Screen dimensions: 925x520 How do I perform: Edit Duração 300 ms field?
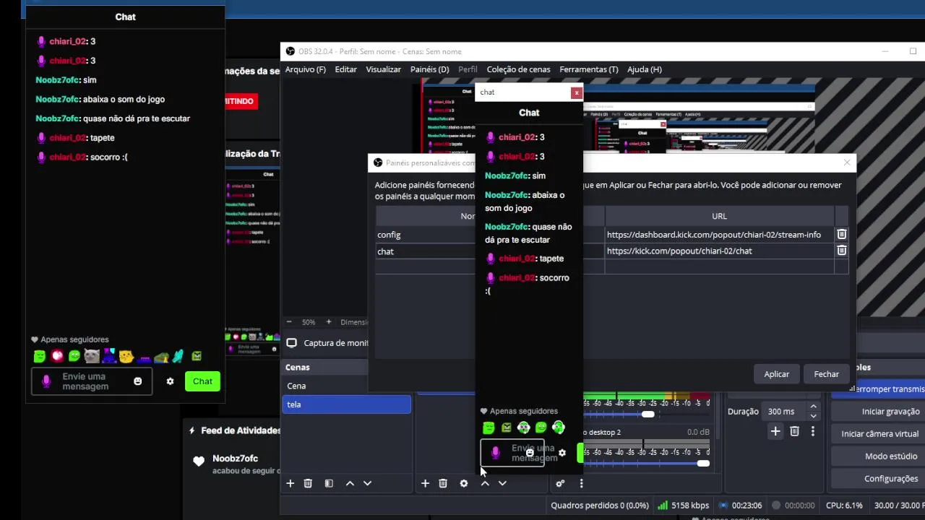pos(784,412)
